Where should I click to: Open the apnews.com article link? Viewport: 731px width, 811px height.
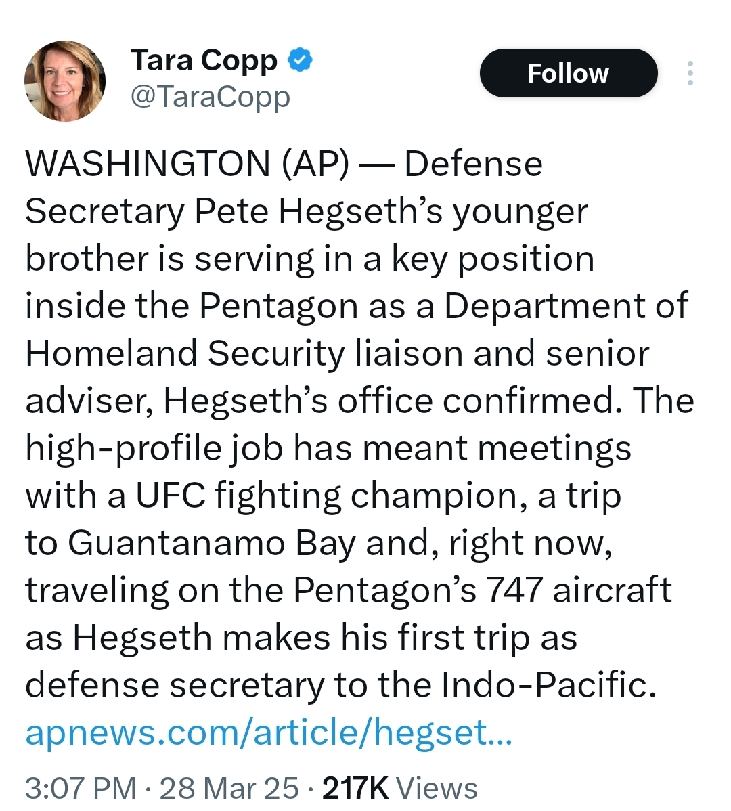(268, 732)
